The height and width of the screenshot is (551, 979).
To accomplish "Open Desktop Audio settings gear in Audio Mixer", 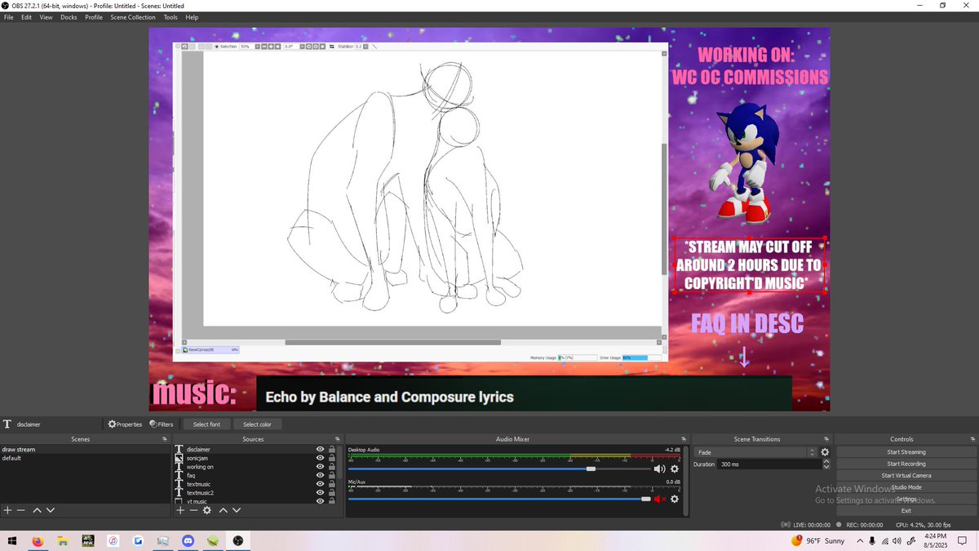I will (x=674, y=469).
